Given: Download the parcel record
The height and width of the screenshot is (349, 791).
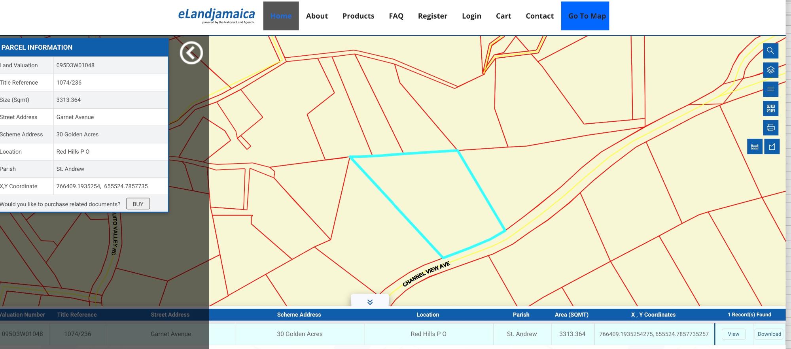Looking at the screenshot, I should click(769, 334).
